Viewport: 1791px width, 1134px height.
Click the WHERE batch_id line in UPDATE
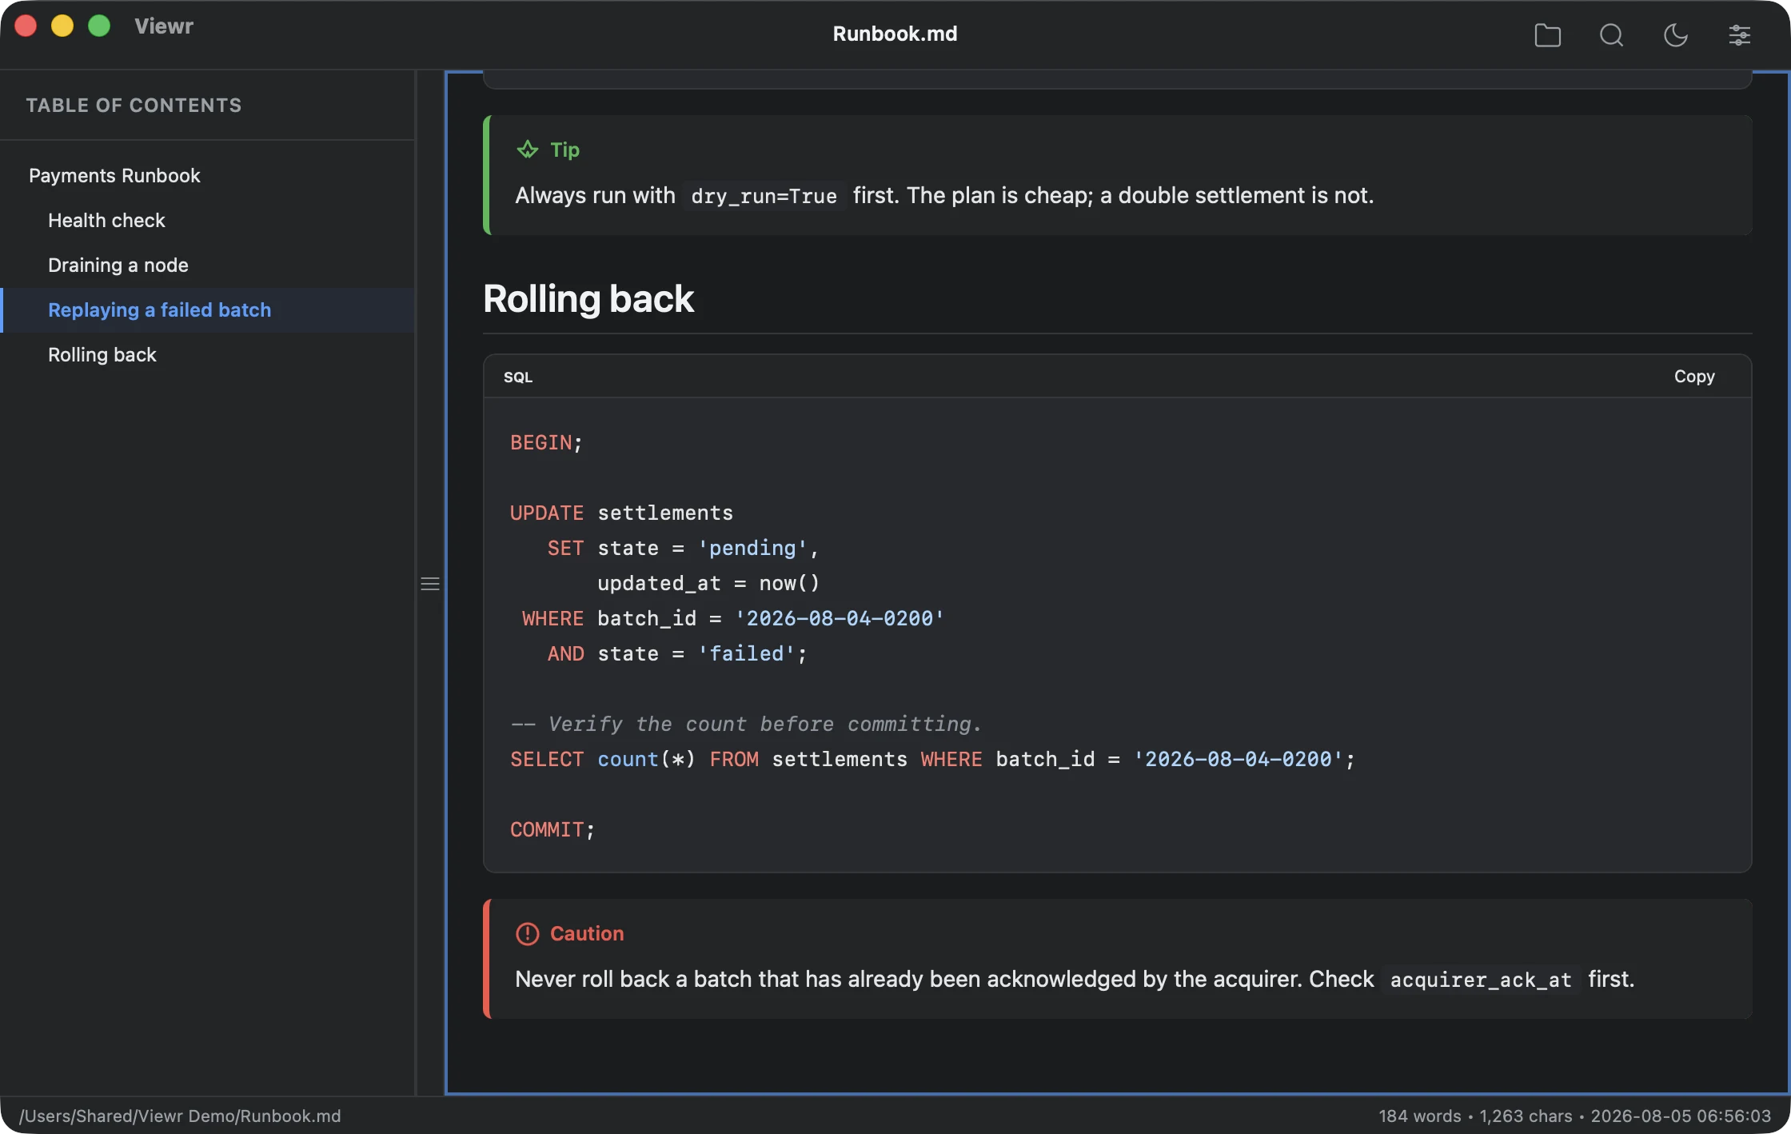click(x=732, y=618)
